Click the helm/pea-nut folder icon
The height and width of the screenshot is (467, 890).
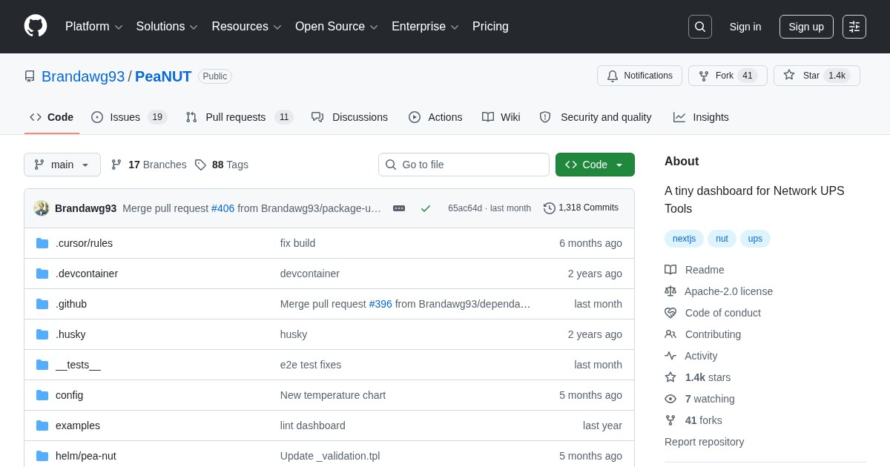tap(42, 456)
